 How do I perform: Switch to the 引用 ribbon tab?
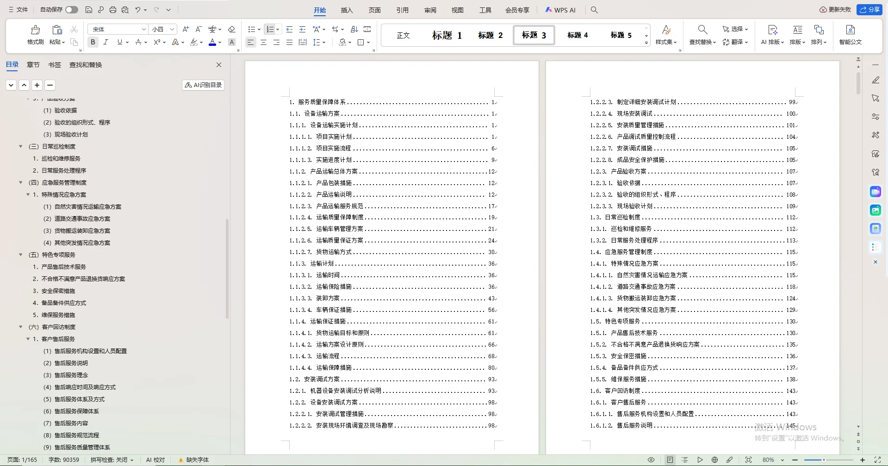coord(402,10)
